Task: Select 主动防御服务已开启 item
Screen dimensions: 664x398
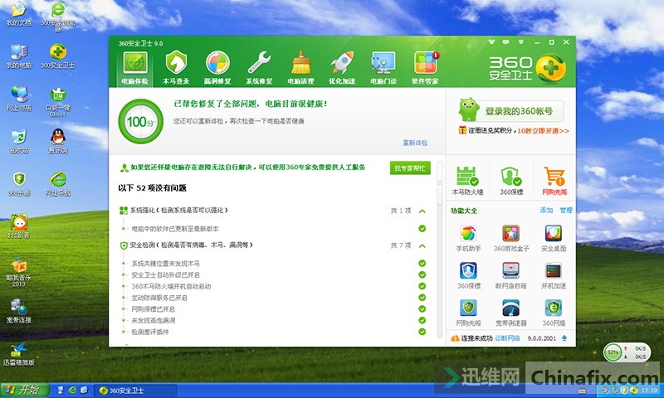Action: point(159,298)
